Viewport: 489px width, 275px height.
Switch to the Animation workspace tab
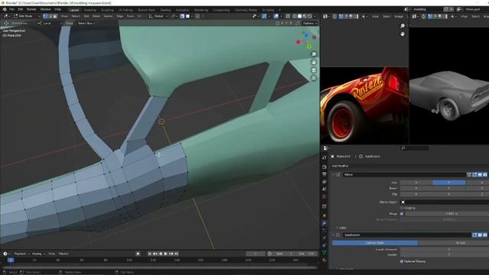(183, 10)
